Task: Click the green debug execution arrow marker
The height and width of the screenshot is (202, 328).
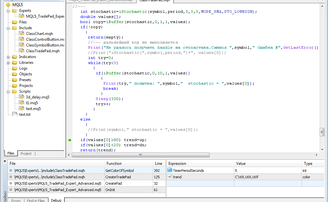Action: pos(70,140)
